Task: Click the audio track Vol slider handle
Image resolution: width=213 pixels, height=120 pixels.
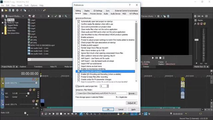Action: (x=28, y=93)
